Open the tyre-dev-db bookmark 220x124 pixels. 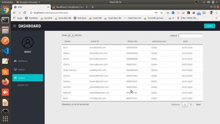(x=63, y=18)
